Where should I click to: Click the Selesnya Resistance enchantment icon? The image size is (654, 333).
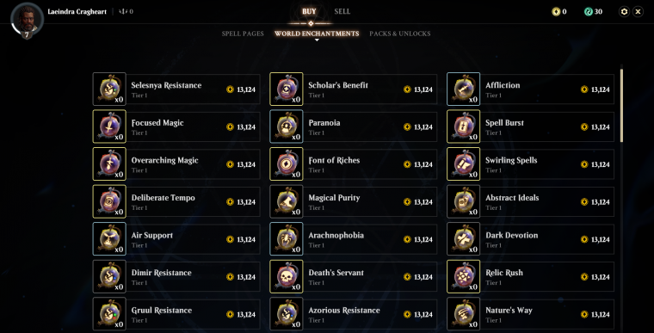pyautogui.click(x=109, y=89)
